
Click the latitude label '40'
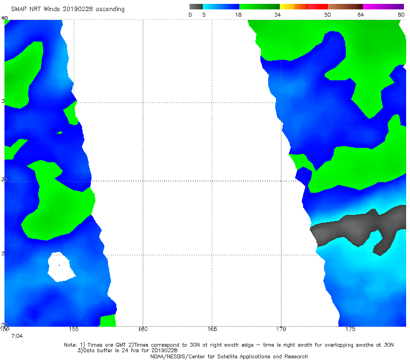coord(4,18)
